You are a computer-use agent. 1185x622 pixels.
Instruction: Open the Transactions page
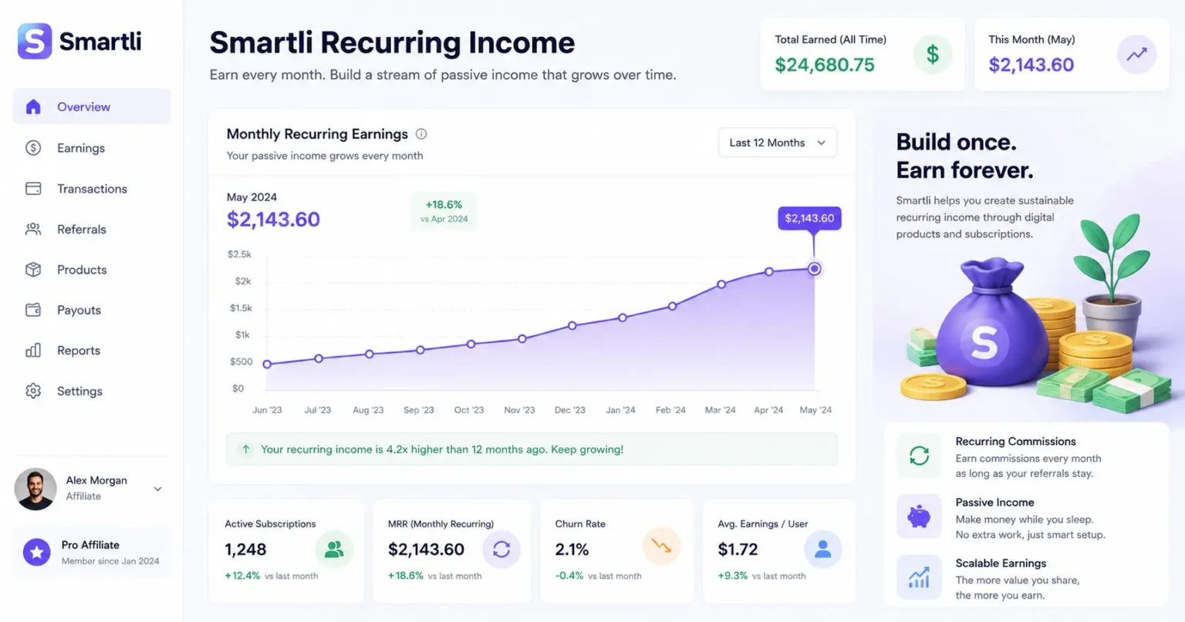[x=92, y=189]
